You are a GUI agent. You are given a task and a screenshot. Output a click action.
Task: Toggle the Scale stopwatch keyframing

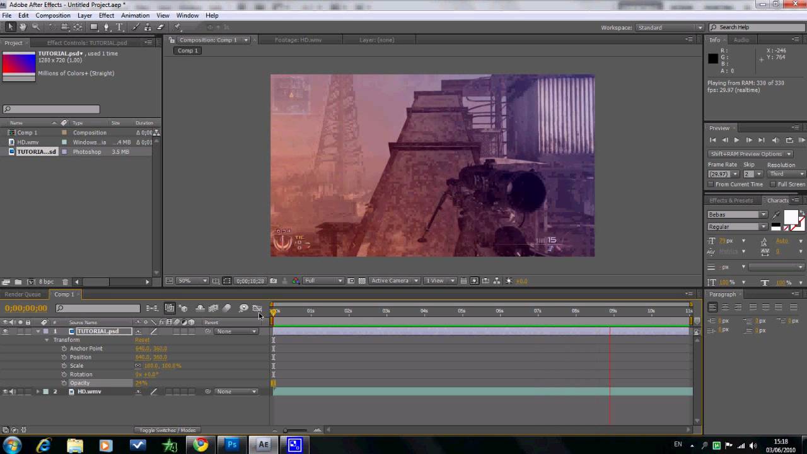(64, 366)
